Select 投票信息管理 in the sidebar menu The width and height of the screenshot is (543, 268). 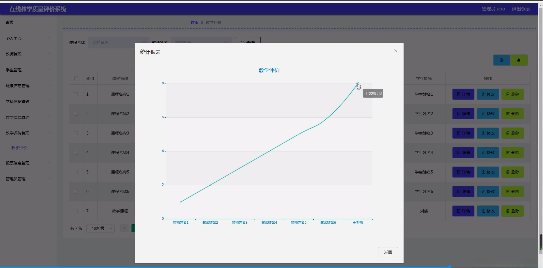[27, 163]
